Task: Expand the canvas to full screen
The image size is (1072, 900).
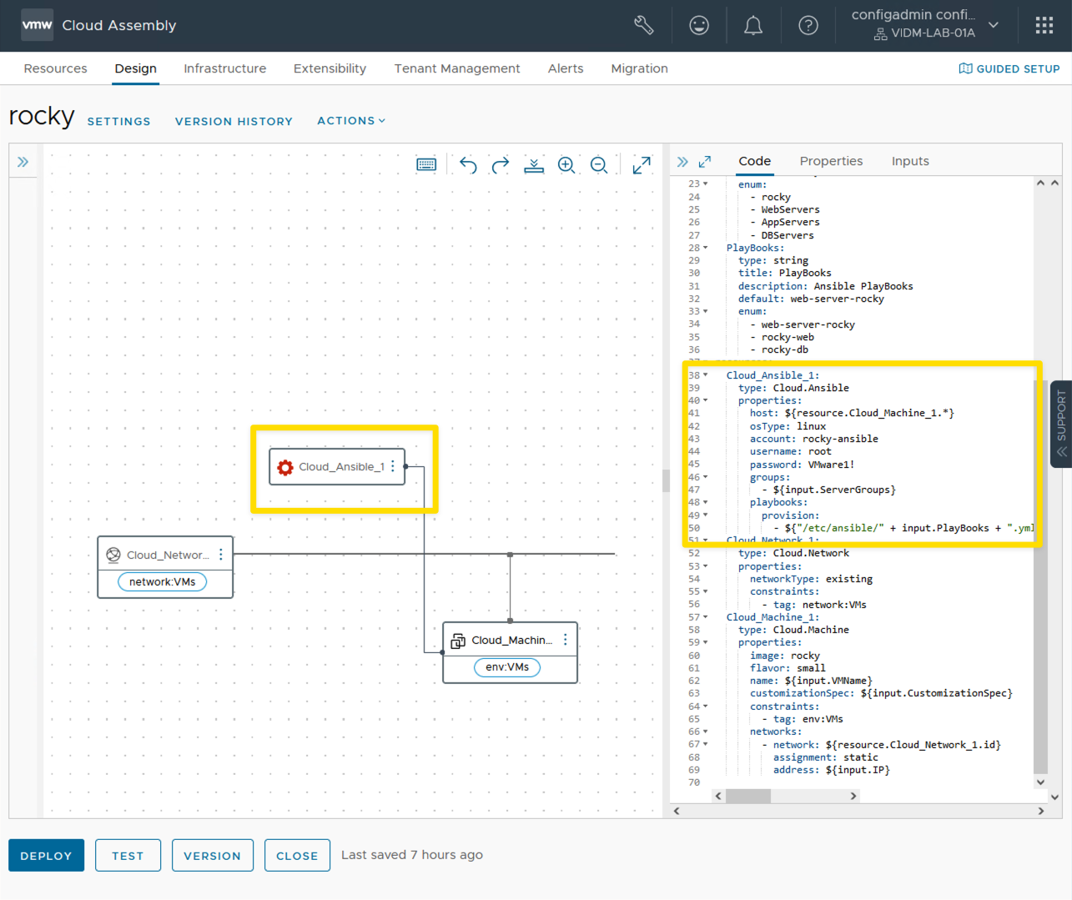Action: (x=642, y=165)
